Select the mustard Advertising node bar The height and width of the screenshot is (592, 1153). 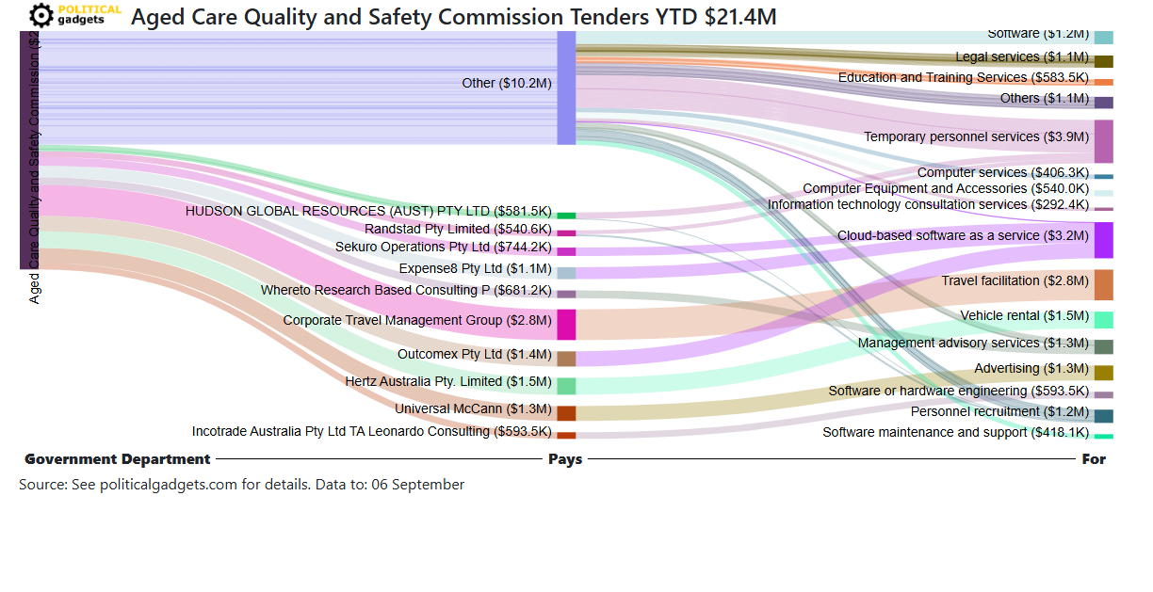(1103, 373)
